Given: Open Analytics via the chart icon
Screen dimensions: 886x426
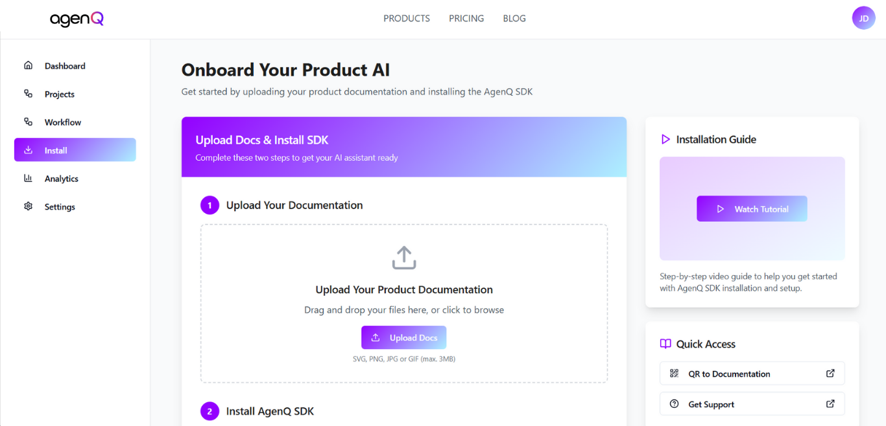Looking at the screenshot, I should [x=28, y=178].
